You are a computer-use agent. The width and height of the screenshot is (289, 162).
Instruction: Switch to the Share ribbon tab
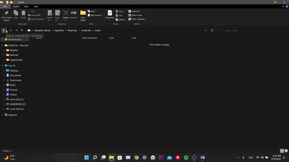pyautogui.click(x=26, y=6)
